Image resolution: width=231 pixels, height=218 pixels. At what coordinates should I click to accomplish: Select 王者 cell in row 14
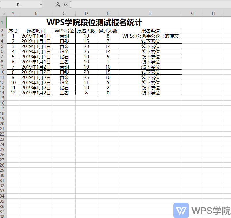64,93
